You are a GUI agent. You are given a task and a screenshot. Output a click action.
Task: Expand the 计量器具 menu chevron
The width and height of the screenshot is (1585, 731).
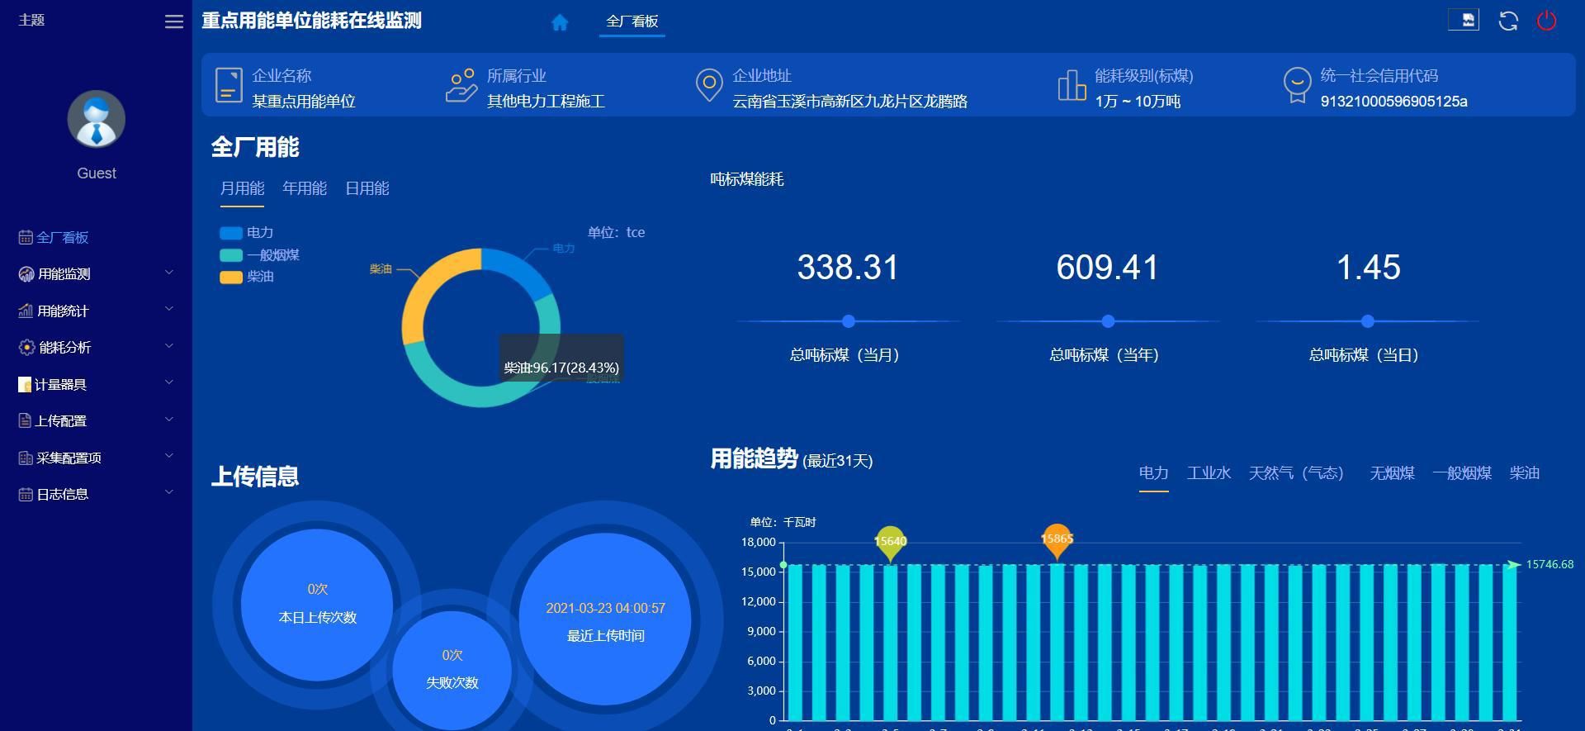tap(168, 382)
